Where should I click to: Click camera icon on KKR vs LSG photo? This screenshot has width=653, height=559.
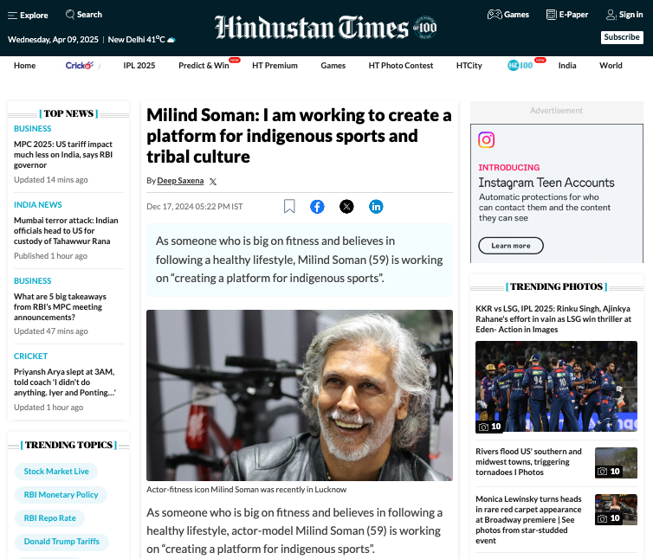click(x=483, y=427)
